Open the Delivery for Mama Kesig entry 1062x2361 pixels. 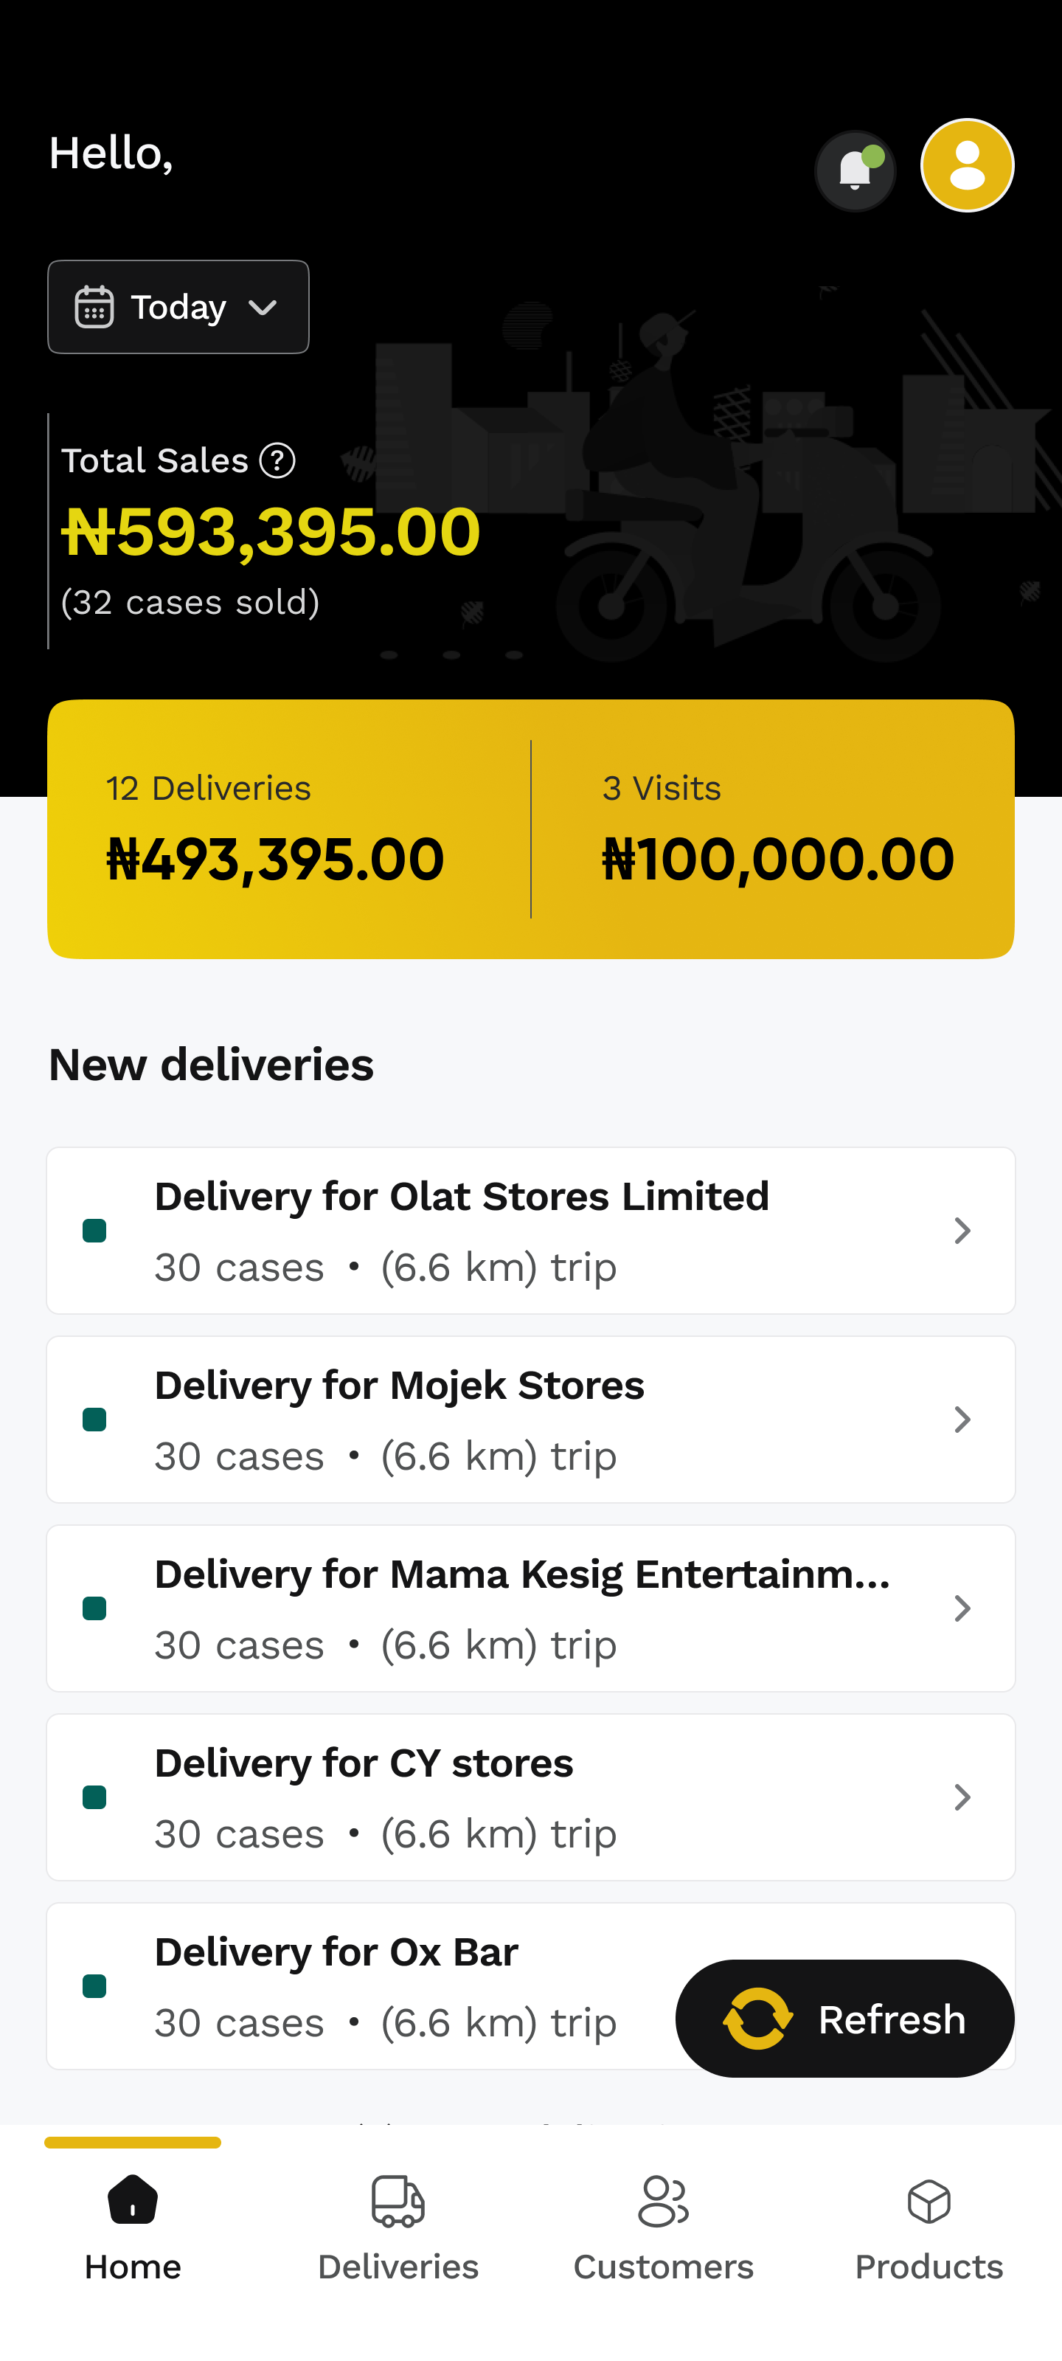pos(522,1608)
